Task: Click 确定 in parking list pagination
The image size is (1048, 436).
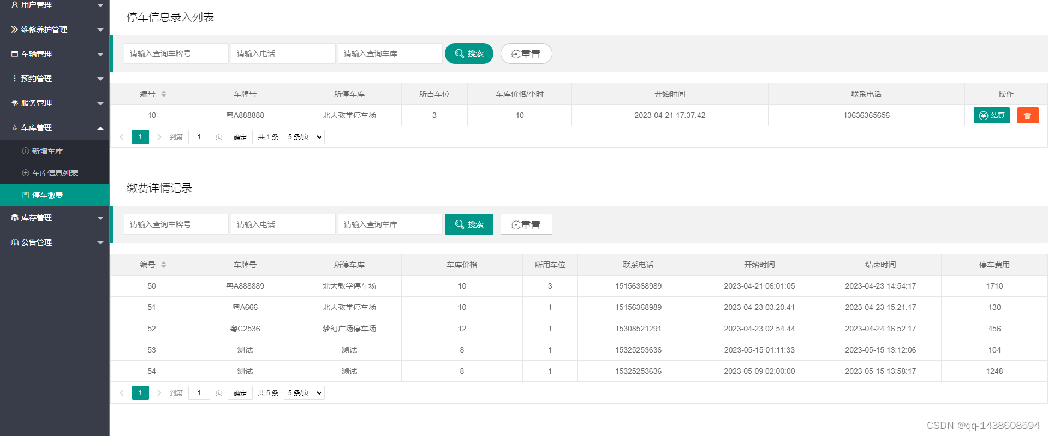Action: 240,137
